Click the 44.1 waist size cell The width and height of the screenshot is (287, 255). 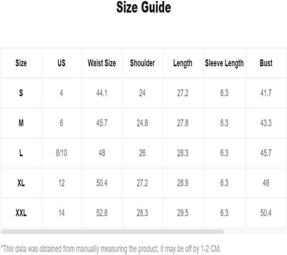(102, 93)
